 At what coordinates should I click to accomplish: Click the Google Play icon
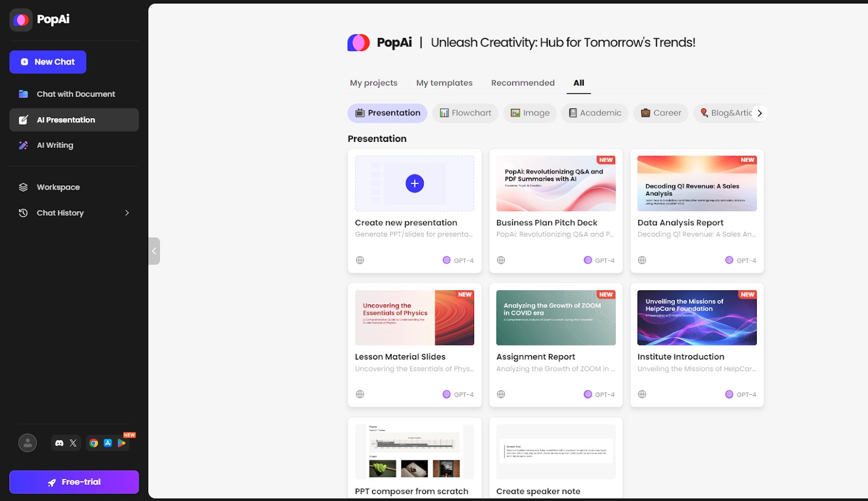pos(122,443)
